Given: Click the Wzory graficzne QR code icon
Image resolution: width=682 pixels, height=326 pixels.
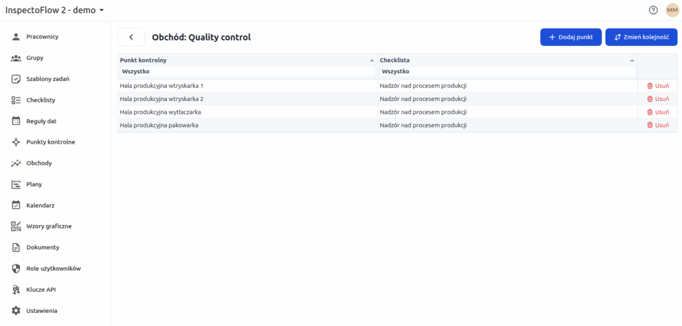Looking at the screenshot, I should coord(17,226).
